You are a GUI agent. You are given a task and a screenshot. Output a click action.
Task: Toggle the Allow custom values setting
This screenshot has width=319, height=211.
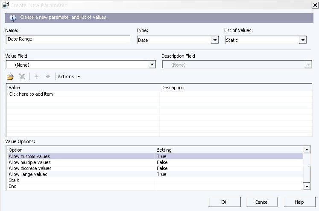click(229, 156)
